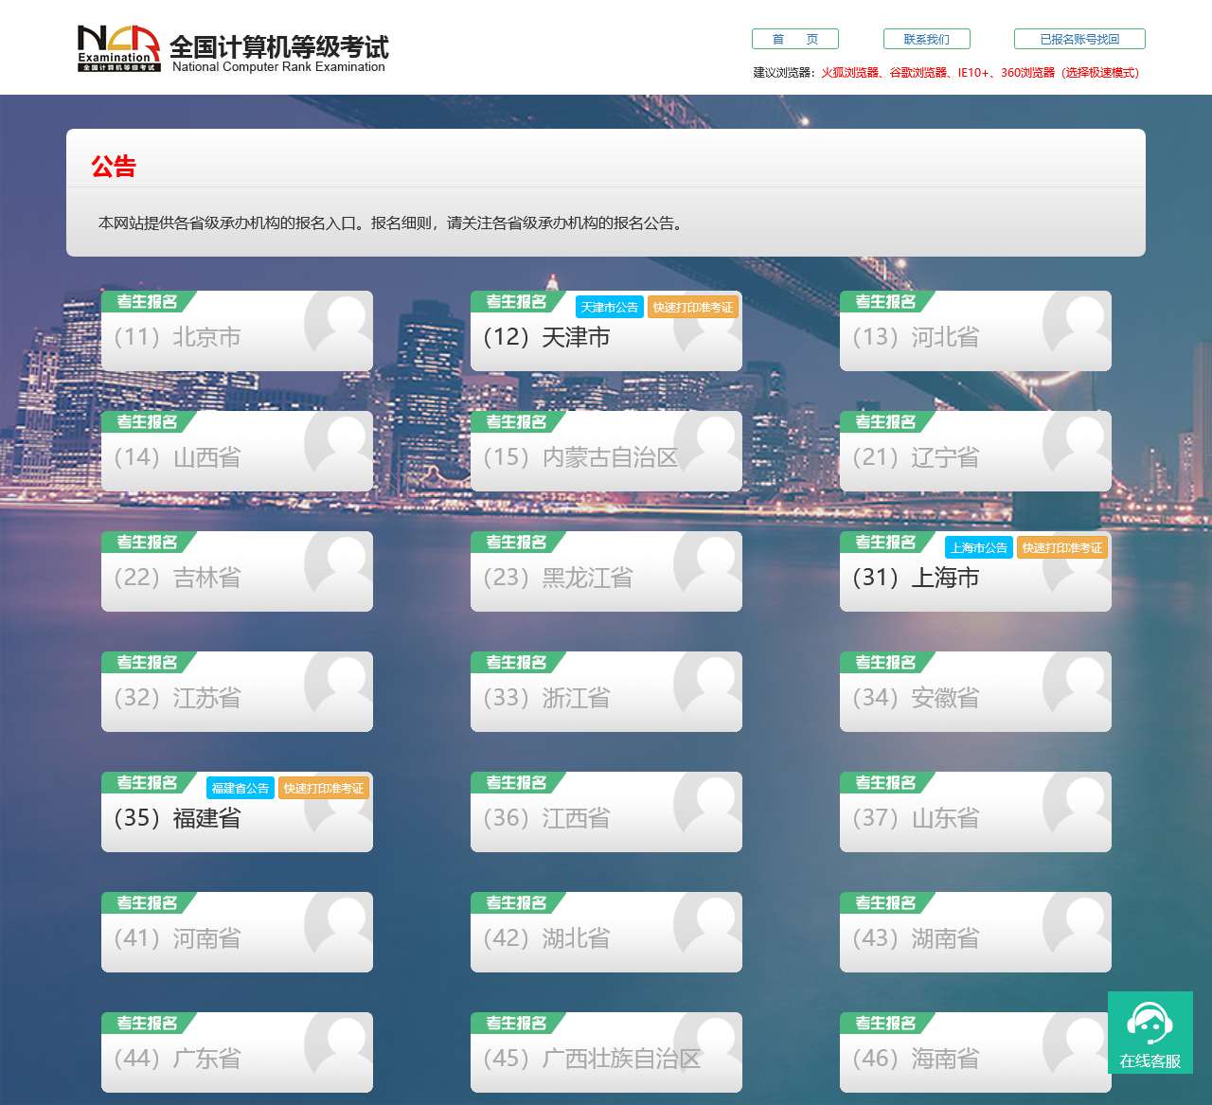Click the 考生报名 ribbon on 广西壮族自治区
Image resolution: width=1212 pixels, height=1105 pixels.
(x=516, y=1023)
